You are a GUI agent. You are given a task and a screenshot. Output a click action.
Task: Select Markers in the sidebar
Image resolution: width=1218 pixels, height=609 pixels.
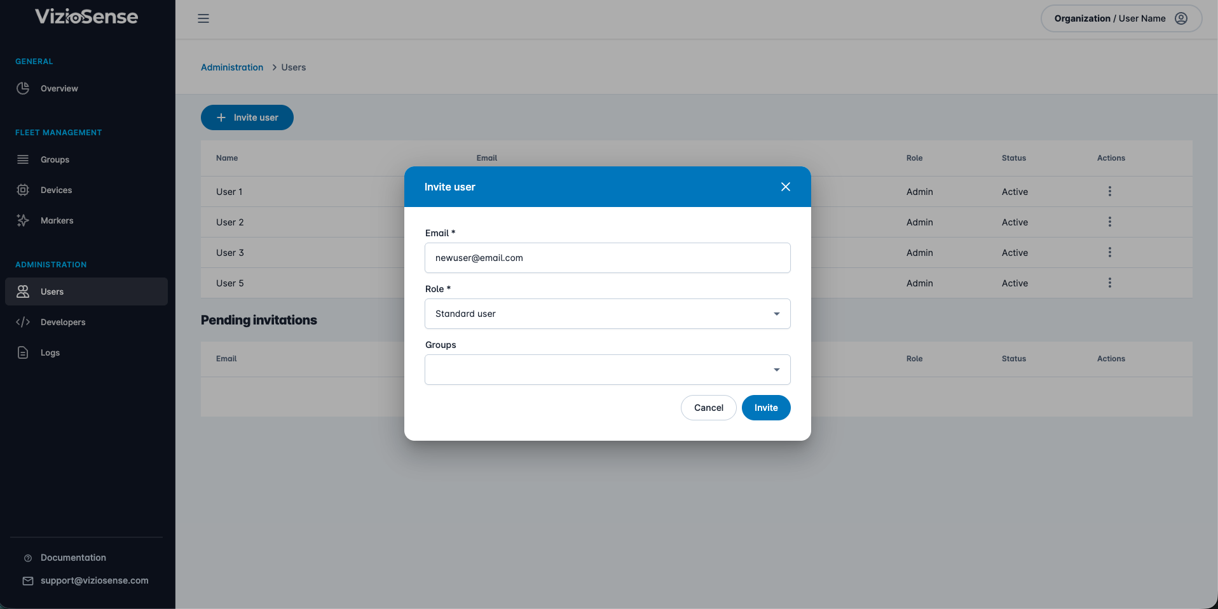[x=86, y=220]
